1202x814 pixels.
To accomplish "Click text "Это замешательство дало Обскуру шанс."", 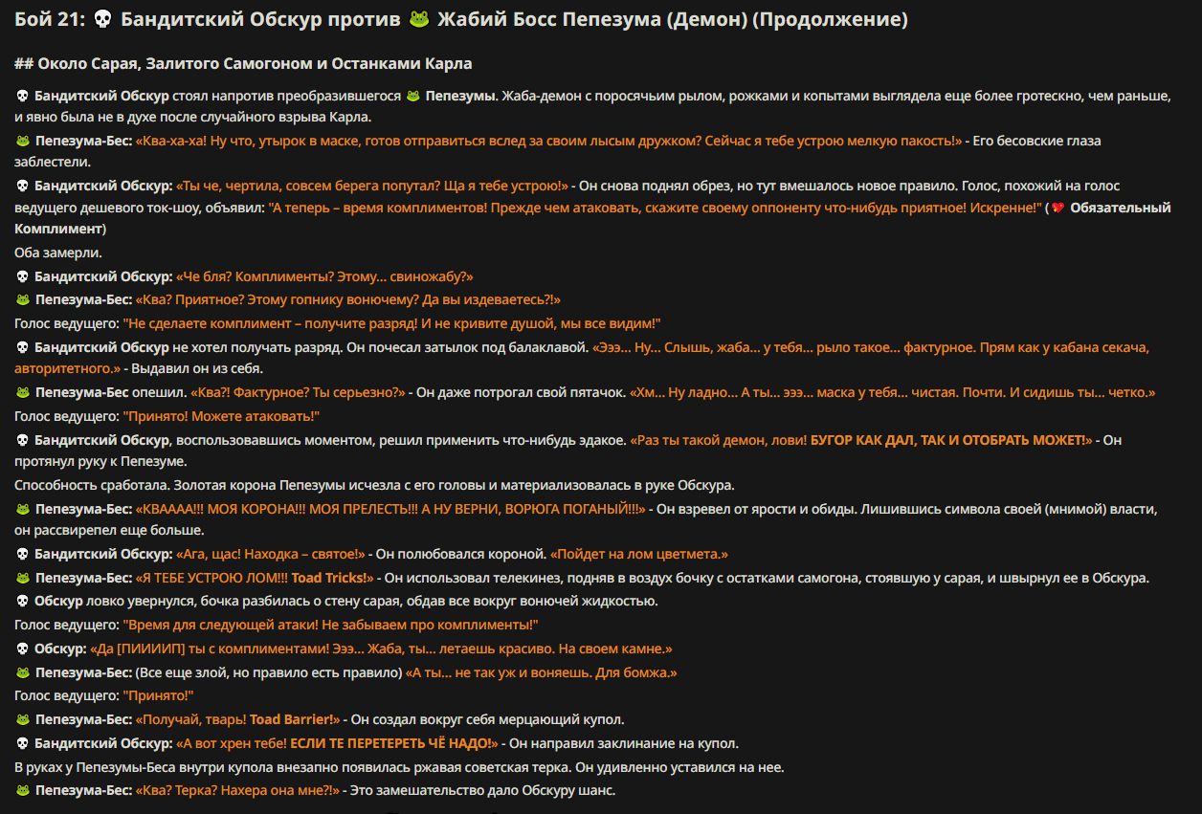I will click(x=482, y=790).
